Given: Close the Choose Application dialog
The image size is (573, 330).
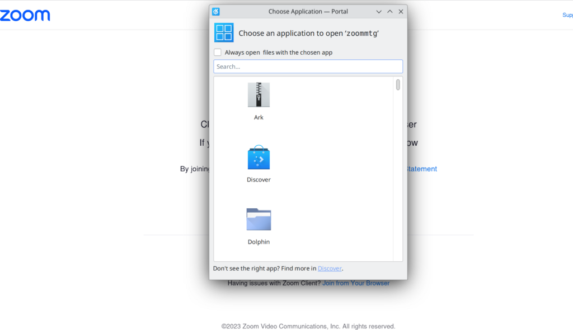Looking at the screenshot, I should [401, 12].
